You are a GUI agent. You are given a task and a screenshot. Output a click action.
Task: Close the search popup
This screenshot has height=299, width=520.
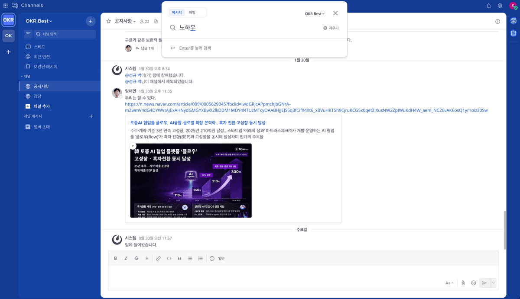[x=335, y=13]
